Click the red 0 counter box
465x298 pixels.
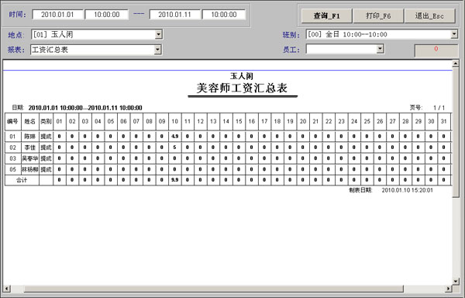[x=436, y=50]
